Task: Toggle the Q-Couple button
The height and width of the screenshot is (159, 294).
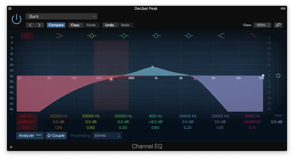Action: click(56, 135)
